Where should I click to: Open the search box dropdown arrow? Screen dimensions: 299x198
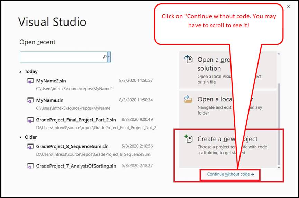(x=109, y=57)
